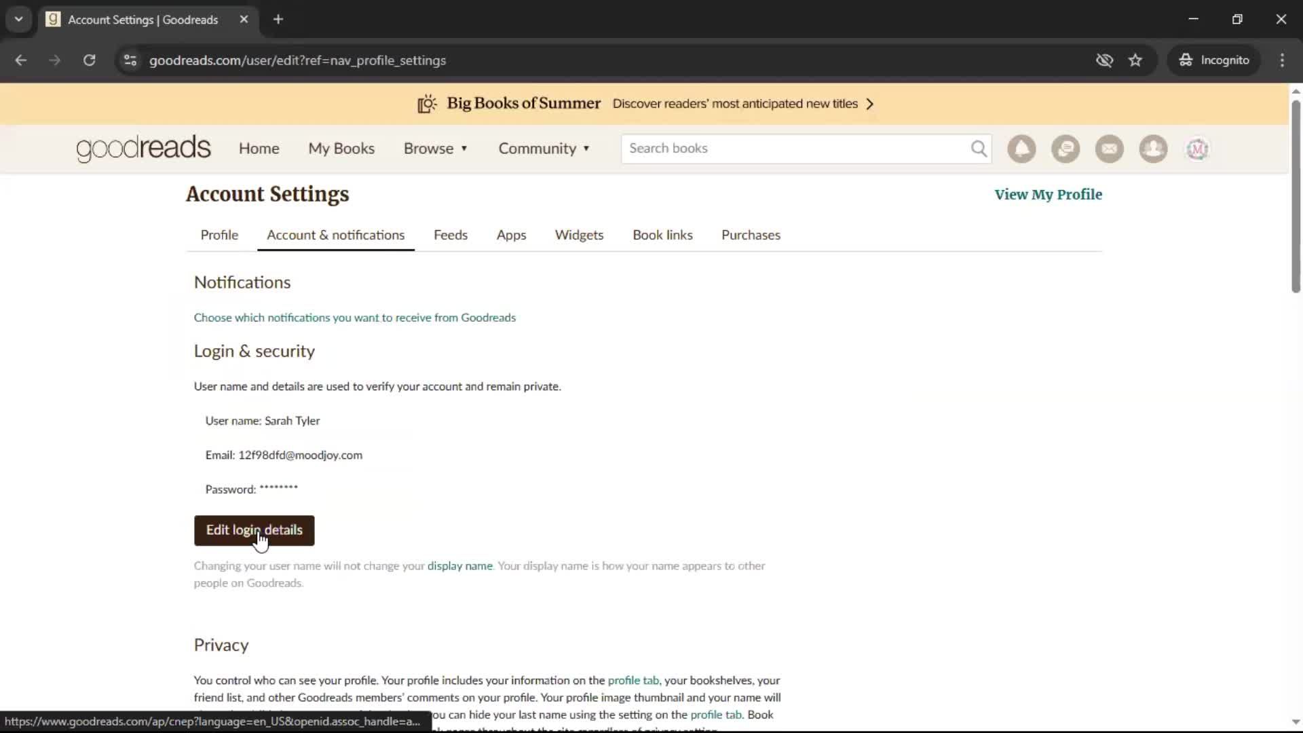1303x733 pixels.
Task: Switch to the Widgets tab
Action: click(x=579, y=235)
